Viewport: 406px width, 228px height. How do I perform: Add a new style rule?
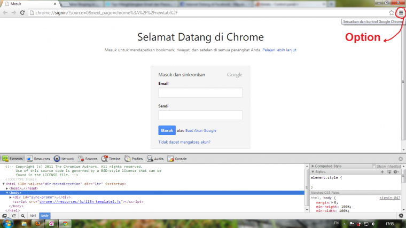tap(382, 172)
